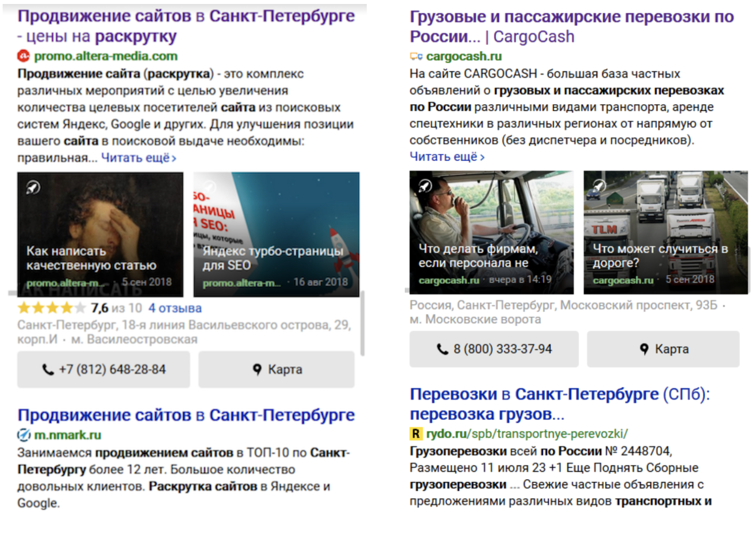Open the '4 отзыва' reviews link
This screenshot has height=534, width=753.
click(x=175, y=308)
